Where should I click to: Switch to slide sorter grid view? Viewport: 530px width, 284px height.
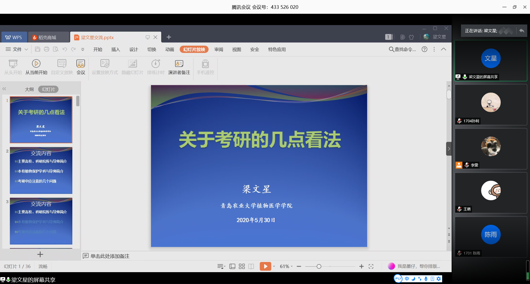click(x=242, y=266)
